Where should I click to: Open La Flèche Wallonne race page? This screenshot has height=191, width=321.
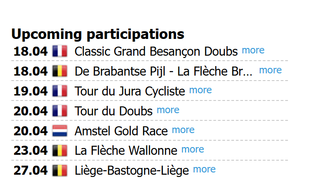[126, 151]
